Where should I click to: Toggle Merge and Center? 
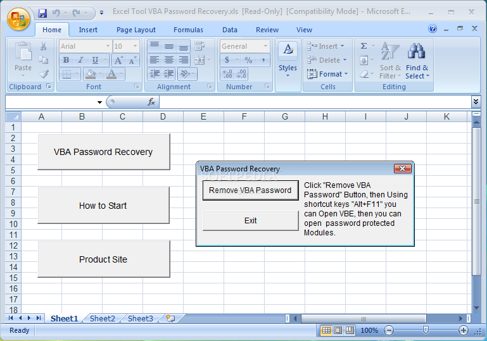click(199, 60)
